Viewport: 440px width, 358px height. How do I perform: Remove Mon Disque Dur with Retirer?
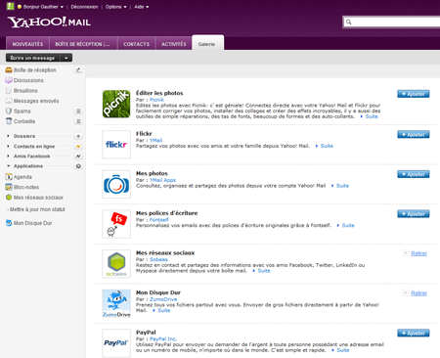[x=418, y=293]
